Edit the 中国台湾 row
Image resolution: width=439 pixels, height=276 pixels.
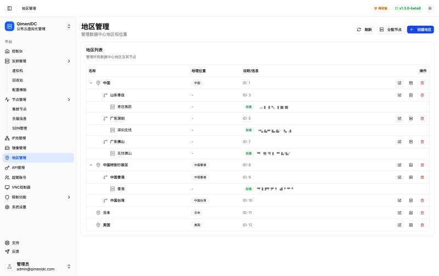399,200
